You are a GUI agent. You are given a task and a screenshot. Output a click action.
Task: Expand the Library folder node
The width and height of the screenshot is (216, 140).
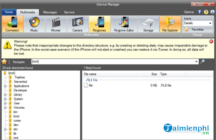coord(5,95)
